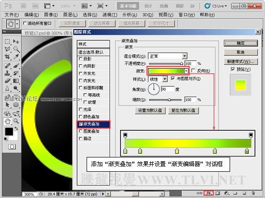Enable the 投影 drop shadow checkbox

[81, 59]
